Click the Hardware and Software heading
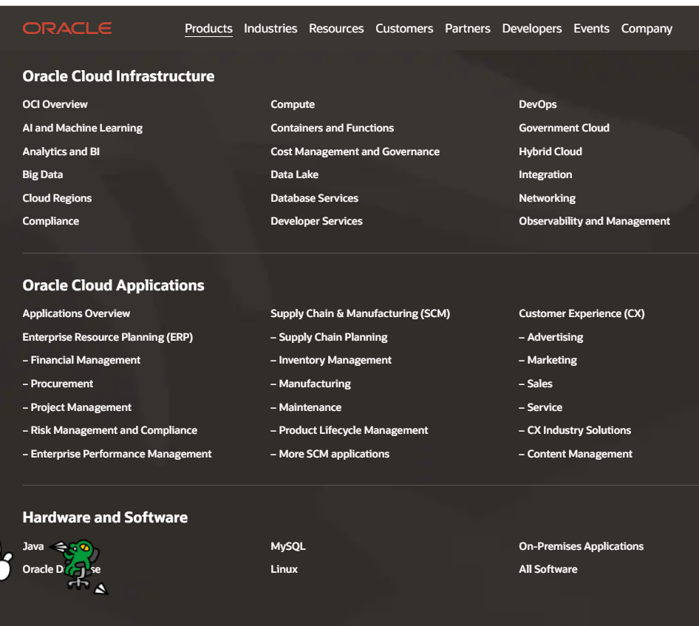Viewport: 699px width, 626px height. 105,517
